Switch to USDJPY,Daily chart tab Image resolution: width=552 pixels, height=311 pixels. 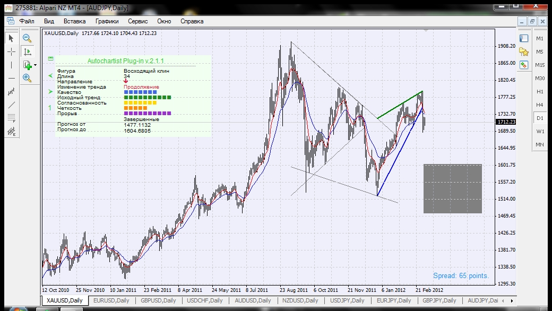(x=347, y=300)
